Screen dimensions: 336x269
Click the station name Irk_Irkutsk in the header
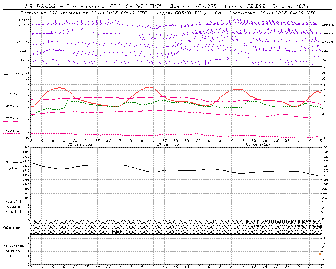pos(40,6)
